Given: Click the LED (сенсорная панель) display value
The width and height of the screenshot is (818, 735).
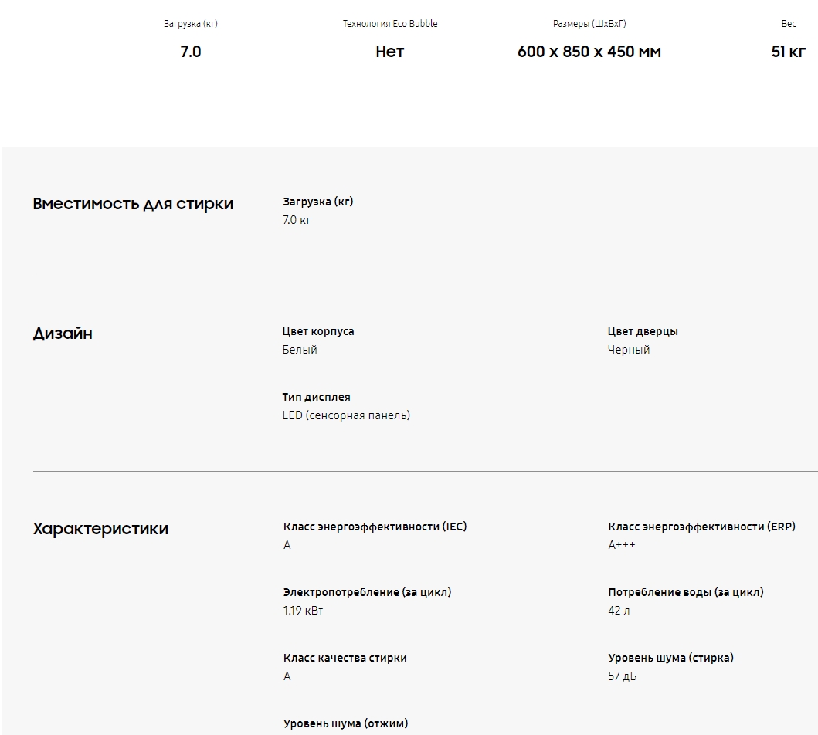Looking at the screenshot, I should click(346, 415).
